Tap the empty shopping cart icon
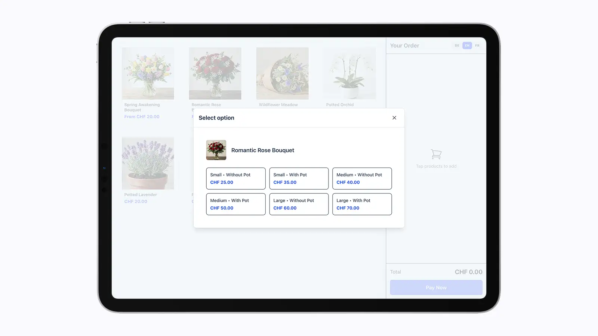This screenshot has height=336, width=598. [436, 154]
